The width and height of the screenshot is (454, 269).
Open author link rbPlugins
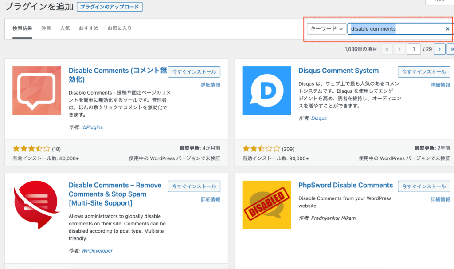pyautogui.click(x=92, y=127)
